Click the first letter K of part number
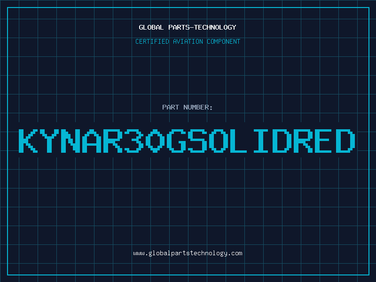Image resolution: width=376 pixels, height=282 pixels. pos(28,141)
